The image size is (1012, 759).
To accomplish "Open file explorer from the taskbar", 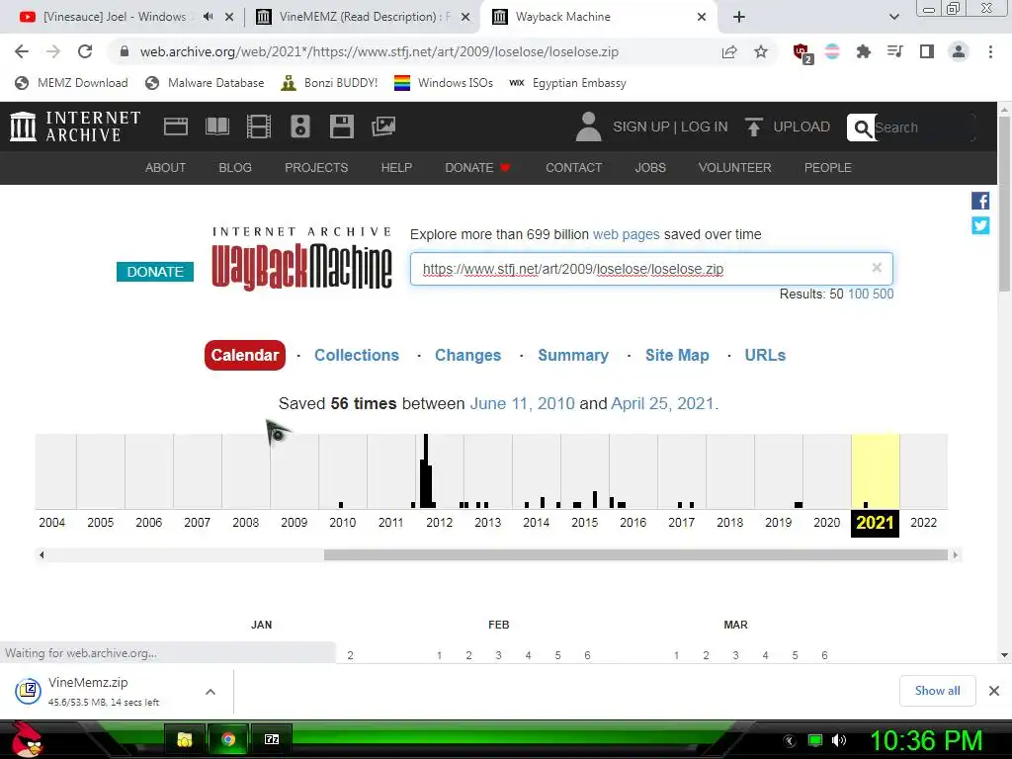I will tap(185, 739).
